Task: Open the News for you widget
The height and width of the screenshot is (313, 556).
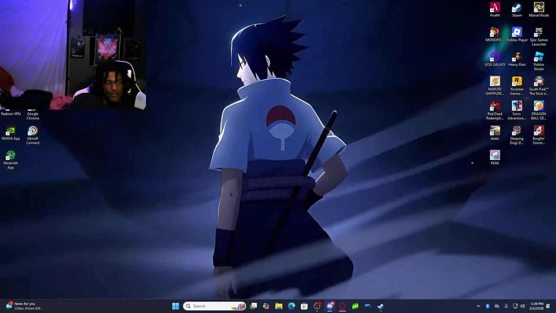Action: tap(25, 306)
